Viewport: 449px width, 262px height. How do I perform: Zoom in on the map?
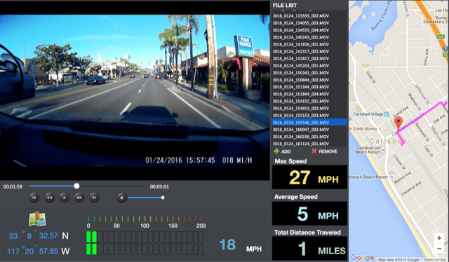click(x=439, y=238)
